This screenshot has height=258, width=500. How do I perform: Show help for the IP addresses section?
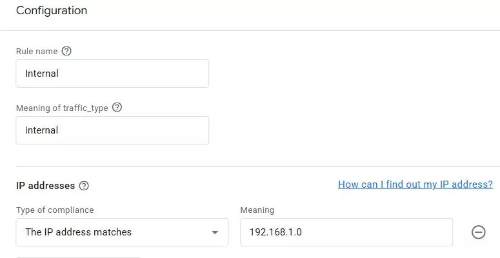(x=84, y=186)
